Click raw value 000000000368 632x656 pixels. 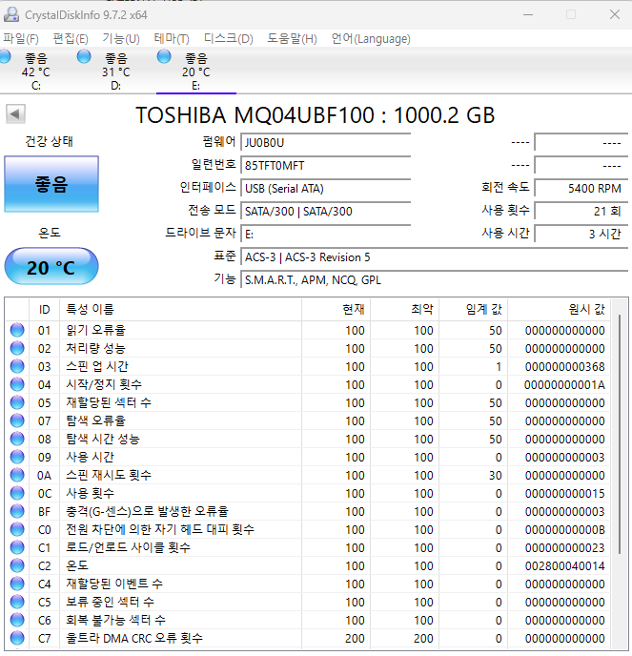[564, 367]
